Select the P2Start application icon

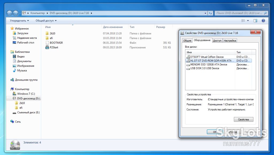pos(47,47)
